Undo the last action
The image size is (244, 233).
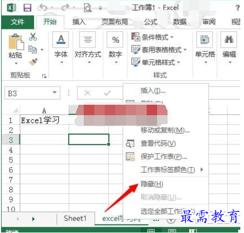(43, 7)
